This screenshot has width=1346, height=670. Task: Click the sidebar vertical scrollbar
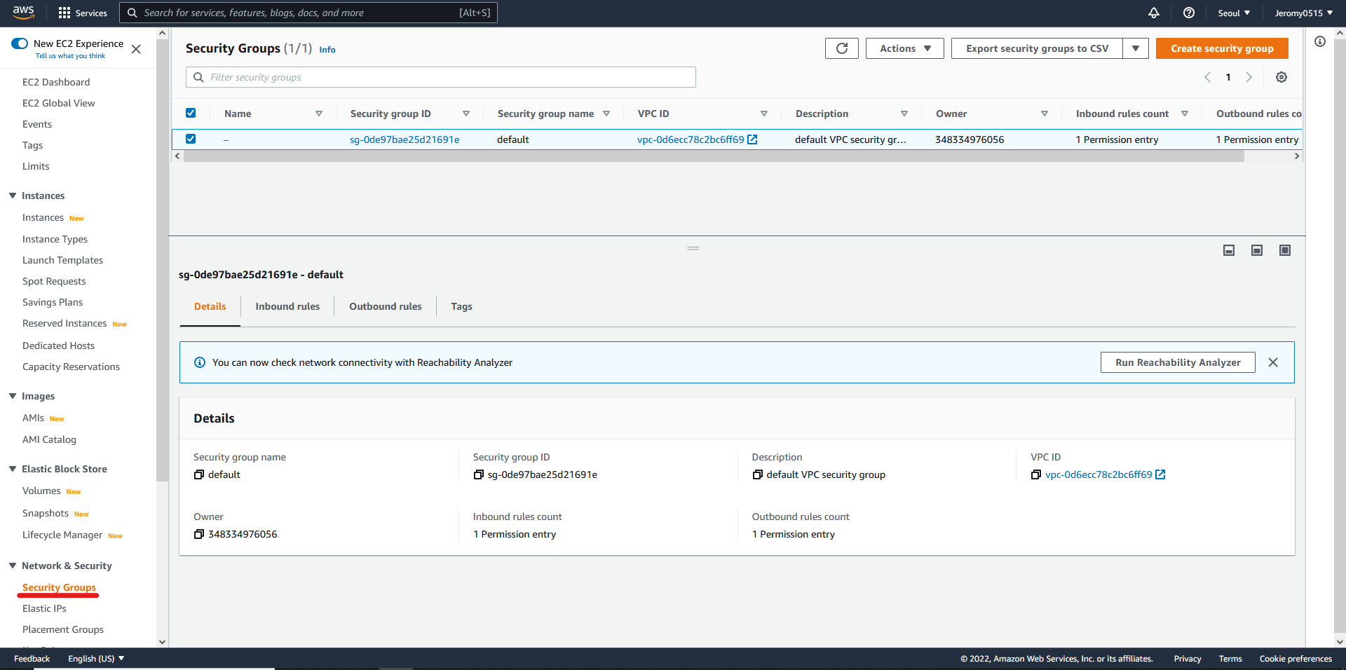click(x=162, y=261)
